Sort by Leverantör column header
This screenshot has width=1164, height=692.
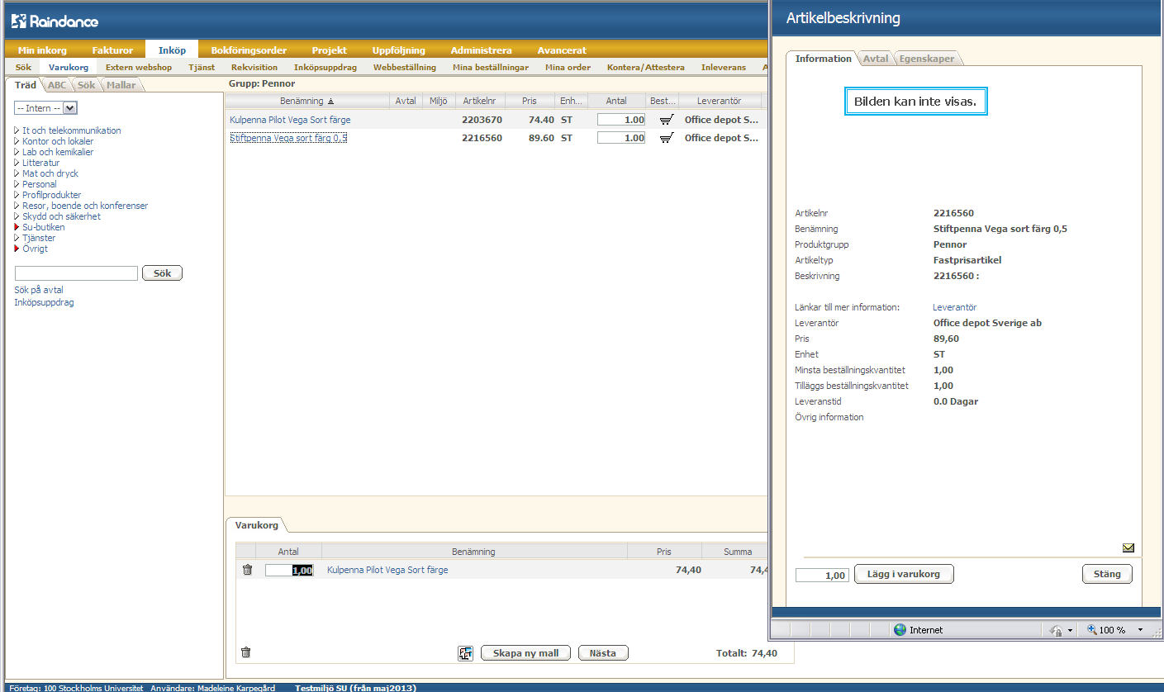pos(720,101)
